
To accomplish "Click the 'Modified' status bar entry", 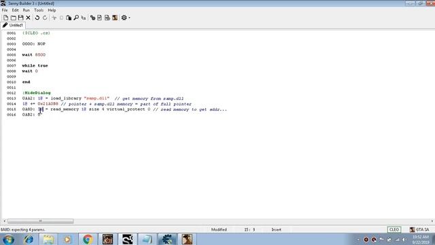I will (x=219, y=229).
